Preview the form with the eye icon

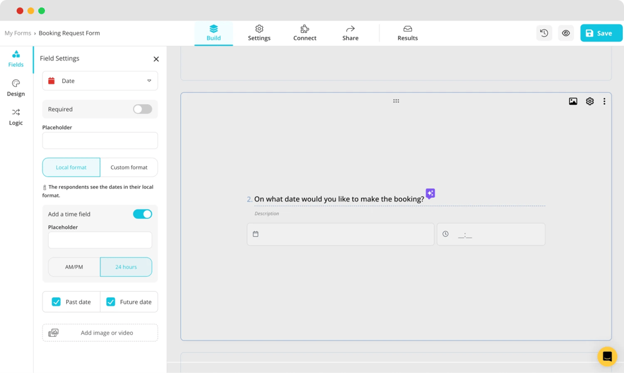click(566, 32)
